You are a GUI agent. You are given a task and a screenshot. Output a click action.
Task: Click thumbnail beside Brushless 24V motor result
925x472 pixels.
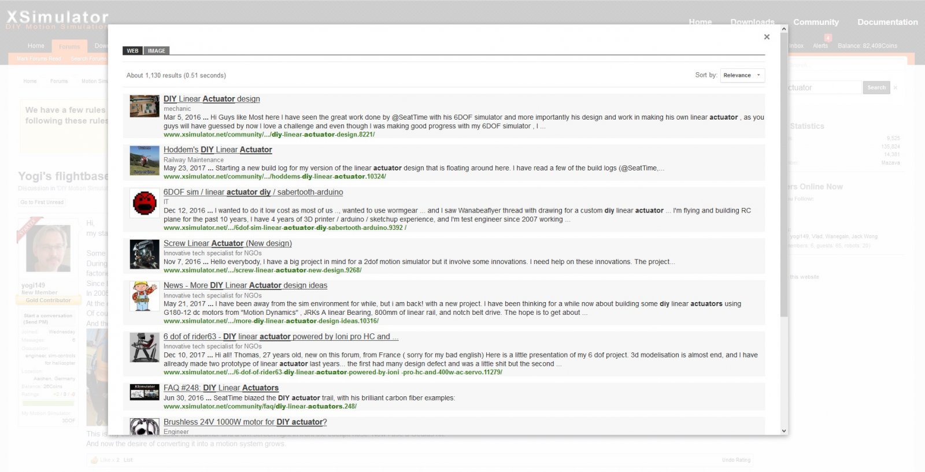click(x=145, y=426)
